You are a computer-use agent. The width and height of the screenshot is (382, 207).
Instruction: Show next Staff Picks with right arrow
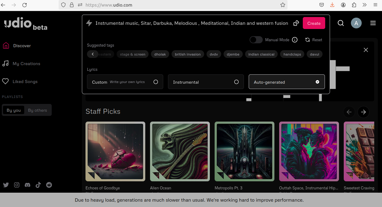coord(363,112)
